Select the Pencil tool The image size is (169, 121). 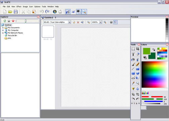(137, 64)
